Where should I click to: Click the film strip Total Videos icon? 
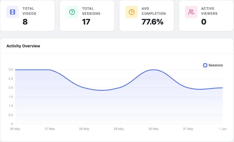click(13, 12)
